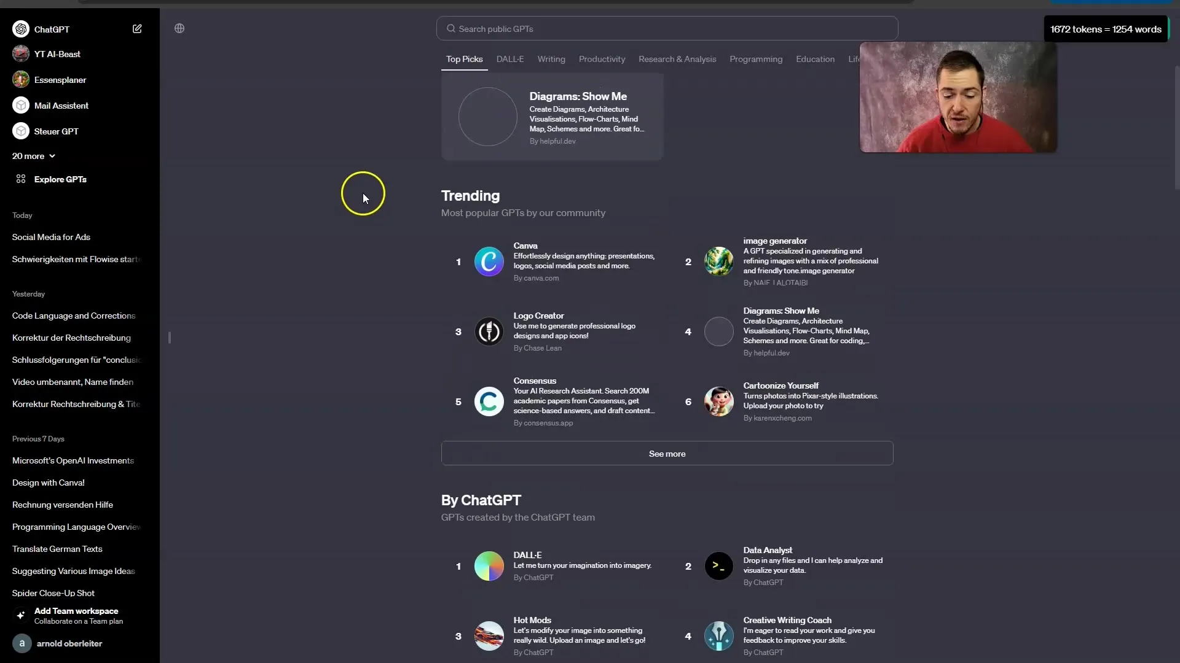The width and height of the screenshot is (1180, 663).
Task: Switch to the DALL·E tab
Action: click(x=510, y=59)
